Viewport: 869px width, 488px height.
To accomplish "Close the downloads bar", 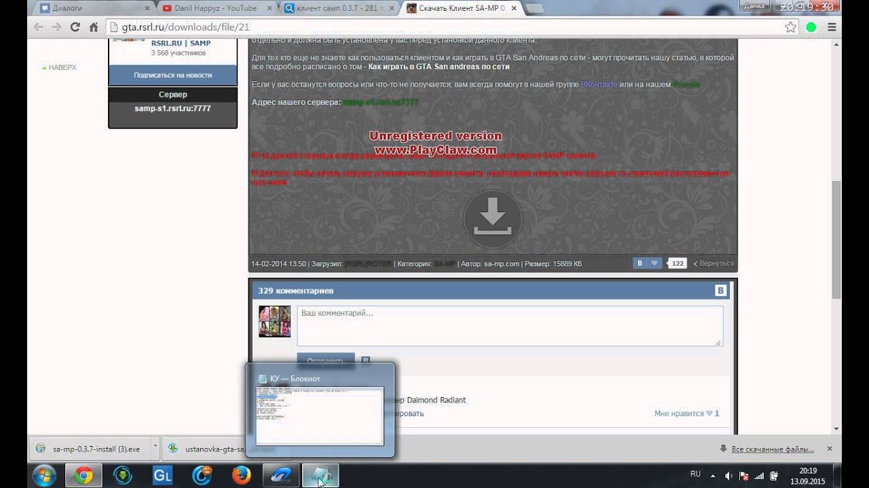I will [x=829, y=449].
